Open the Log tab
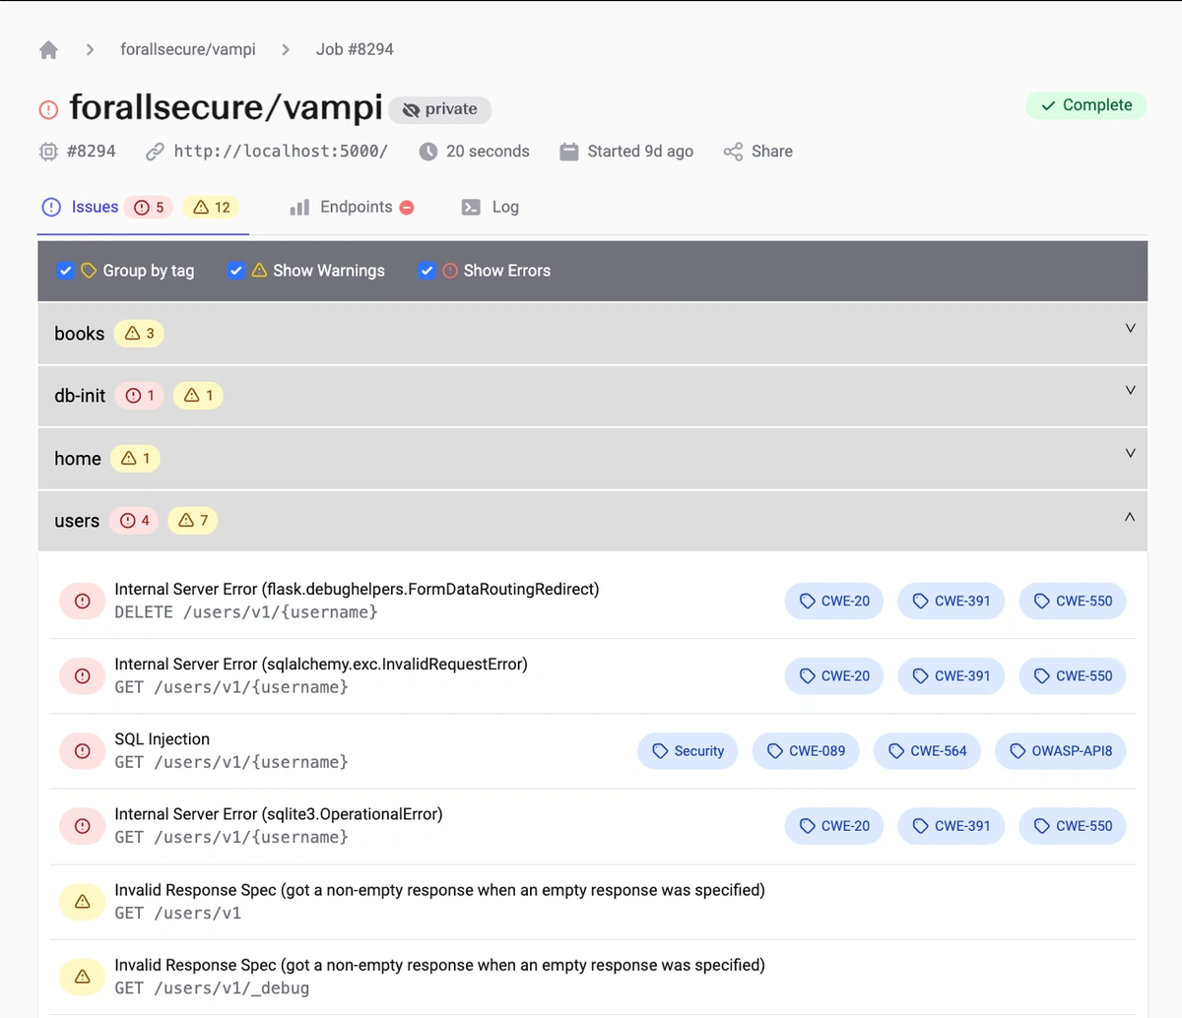Image resolution: width=1182 pixels, height=1018 pixels. click(503, 207)
